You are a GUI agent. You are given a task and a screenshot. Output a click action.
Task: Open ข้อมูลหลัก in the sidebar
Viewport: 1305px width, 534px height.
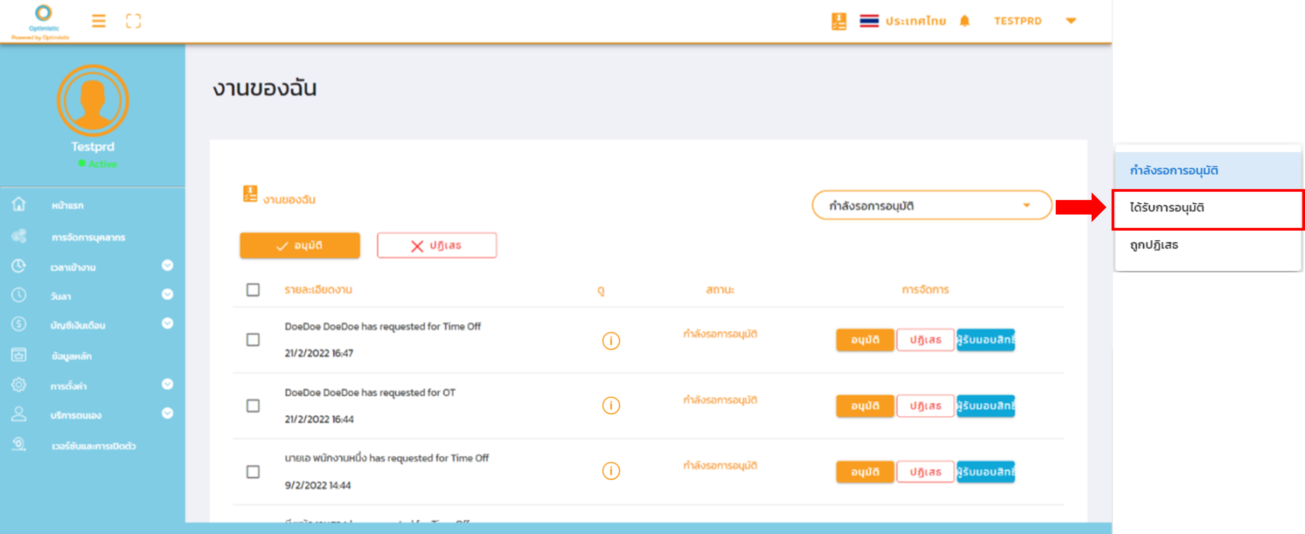click(71, 356)
